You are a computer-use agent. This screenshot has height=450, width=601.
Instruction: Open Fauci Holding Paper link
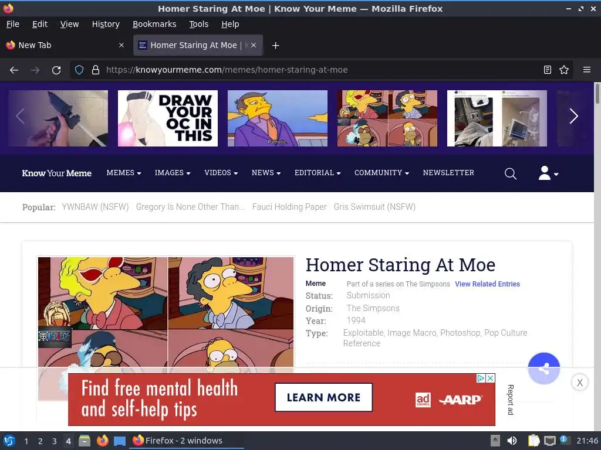(289, 207)
